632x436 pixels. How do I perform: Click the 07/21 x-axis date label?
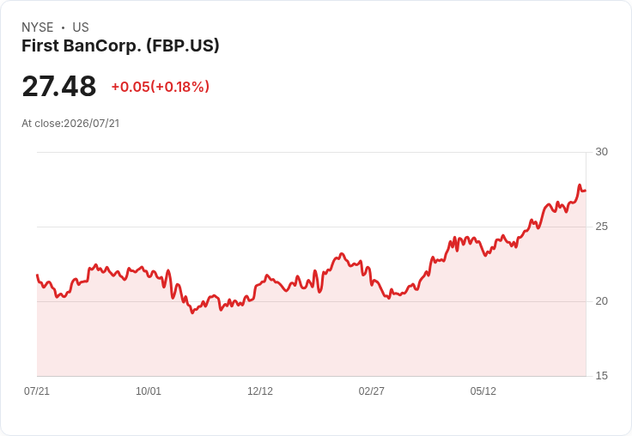[37, 391]
